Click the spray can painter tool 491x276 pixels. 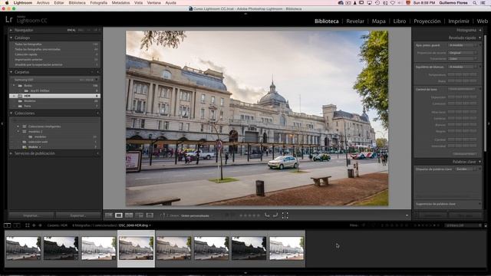click(162, 215)
